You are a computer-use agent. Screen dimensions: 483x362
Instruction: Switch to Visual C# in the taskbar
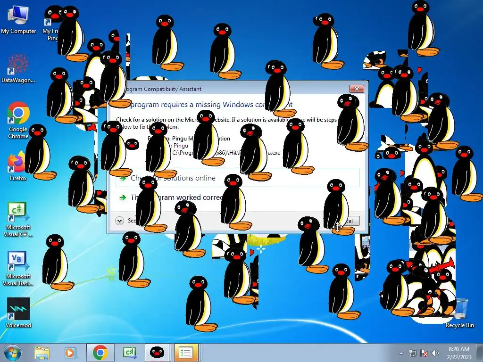[130, 353]
